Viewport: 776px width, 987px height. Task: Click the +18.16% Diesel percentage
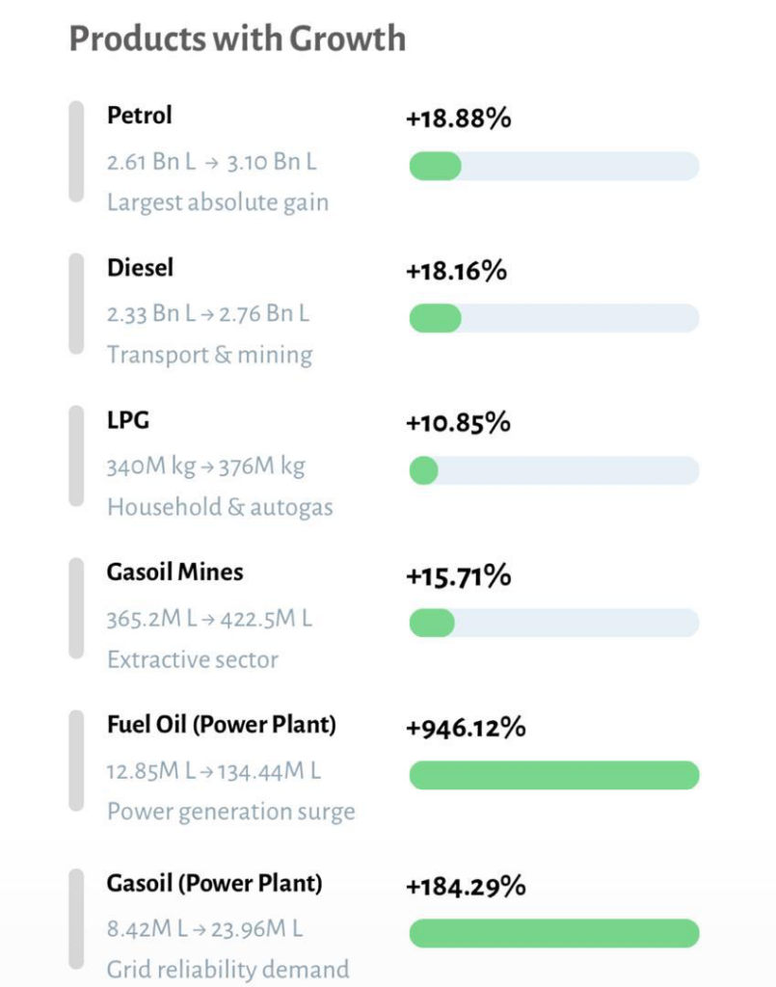(x=456, y=272)
